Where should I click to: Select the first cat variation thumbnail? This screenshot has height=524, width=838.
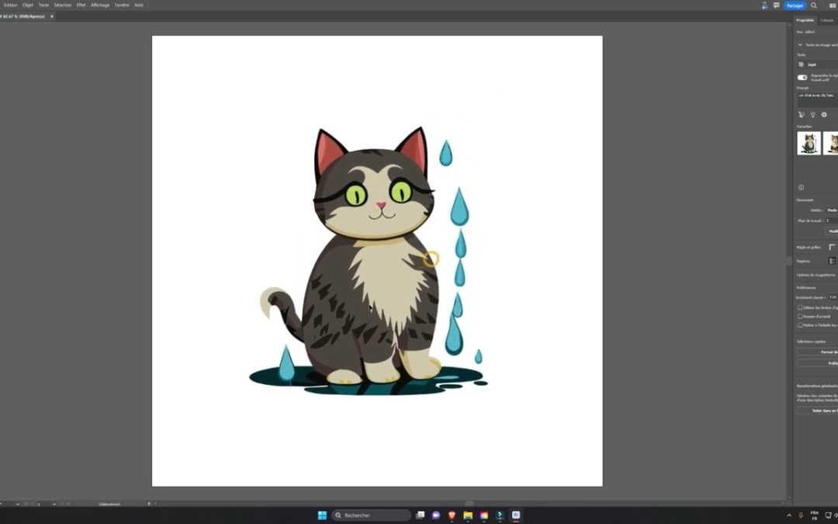(809, 144)
